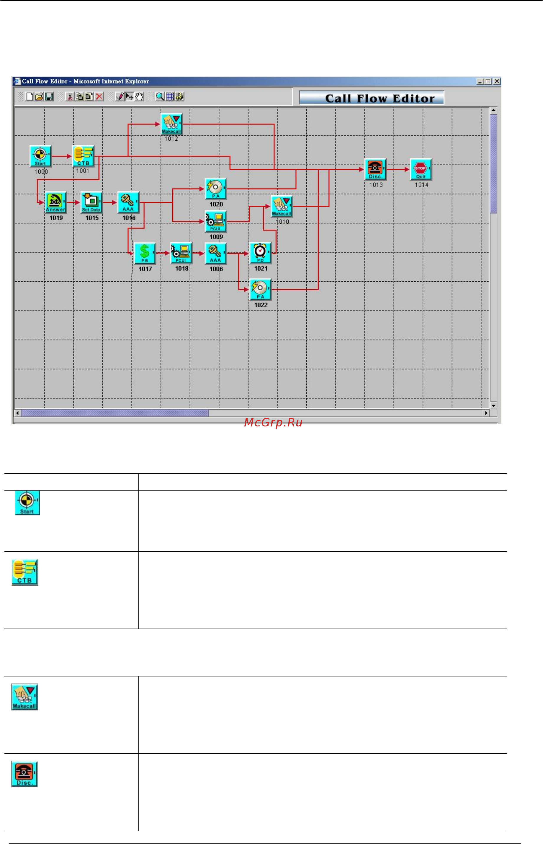This screenshot has height=844, width=543.
Task: Select the Quit stop node 1014
Action: coord(421,169)
